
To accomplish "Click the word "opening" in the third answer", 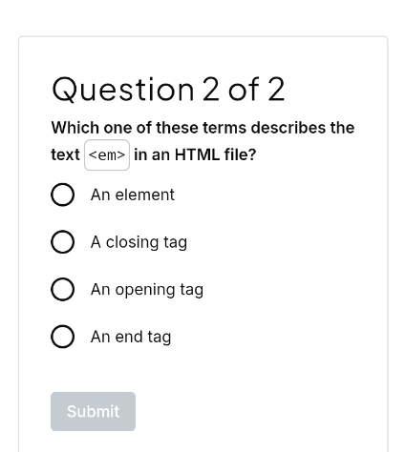I will (x=145, y=290).
